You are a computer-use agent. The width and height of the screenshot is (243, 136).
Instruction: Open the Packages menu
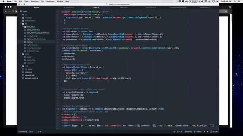click(x=50, y=2)
